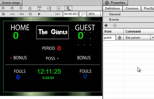Open the Set param command dropdown
The height and width of the screenshot is (99, 154).
tap(152, 38)
